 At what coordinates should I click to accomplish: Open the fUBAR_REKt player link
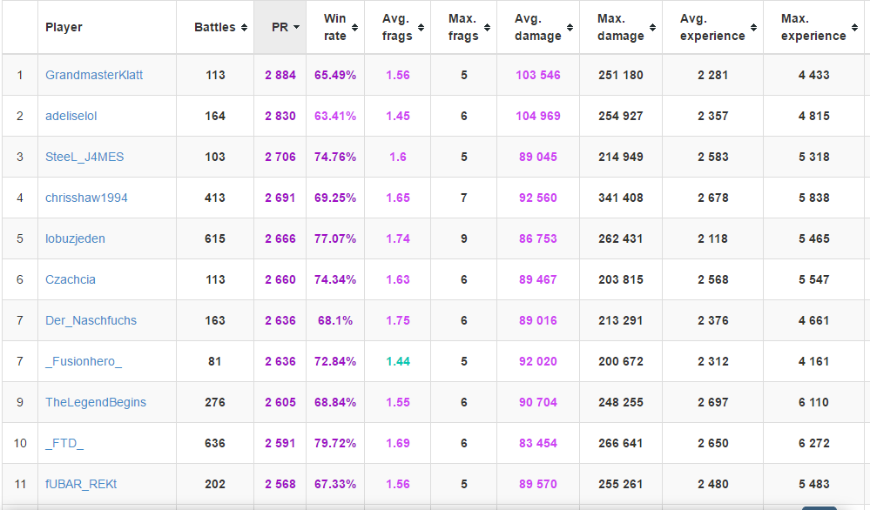81,484
